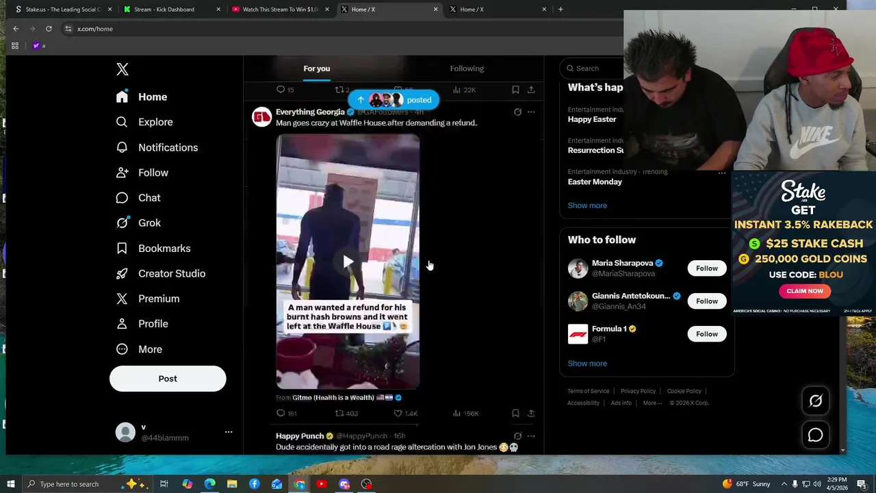Bookmark the Waffle House post
The image size is (876, 493).
(515, 413)
